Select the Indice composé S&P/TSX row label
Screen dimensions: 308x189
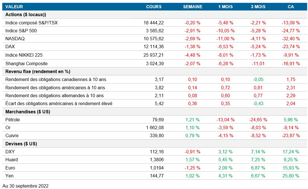[31, 23]
